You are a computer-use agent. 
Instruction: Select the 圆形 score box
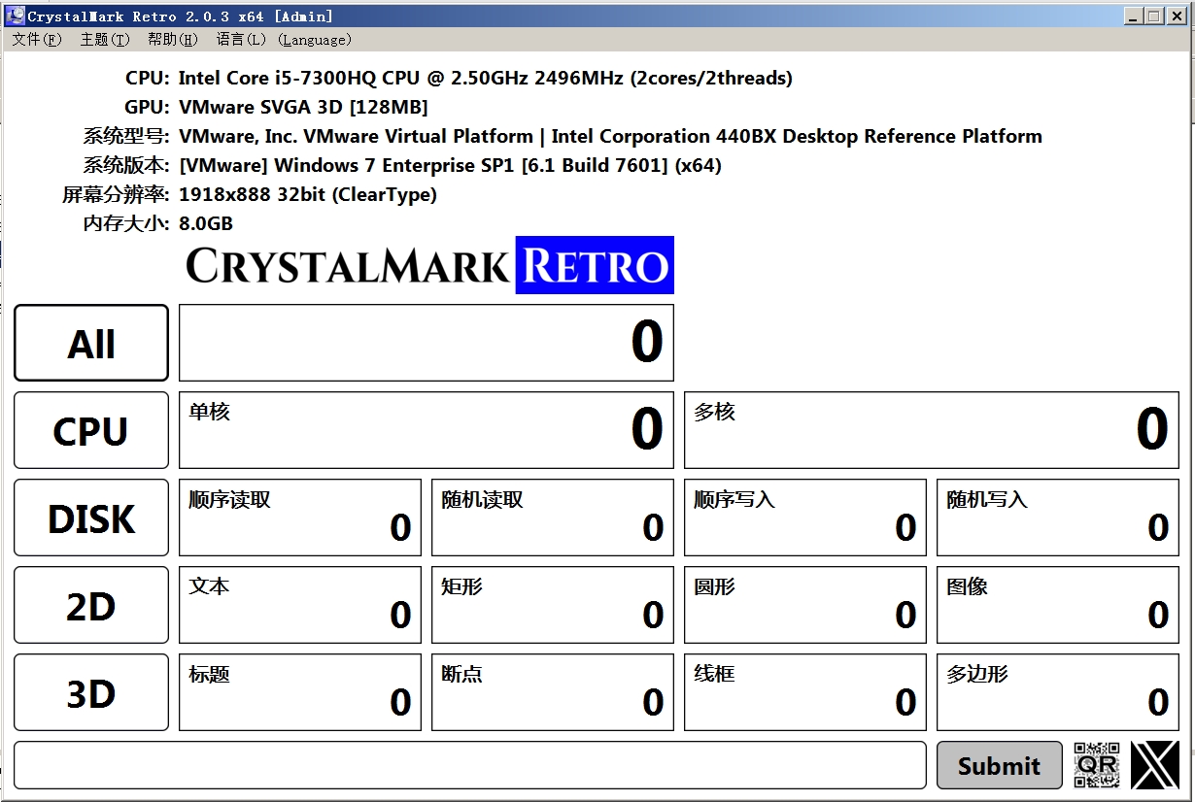coord(805,605)
